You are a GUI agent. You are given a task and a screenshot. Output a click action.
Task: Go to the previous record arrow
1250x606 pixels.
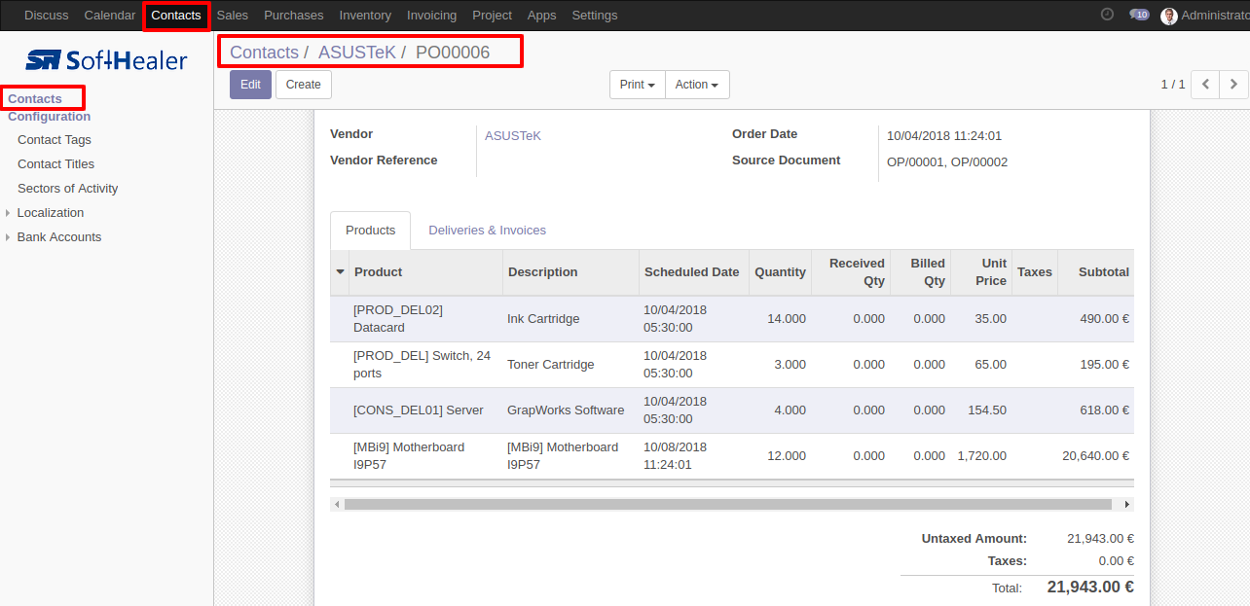click(x=1206, y=85)
